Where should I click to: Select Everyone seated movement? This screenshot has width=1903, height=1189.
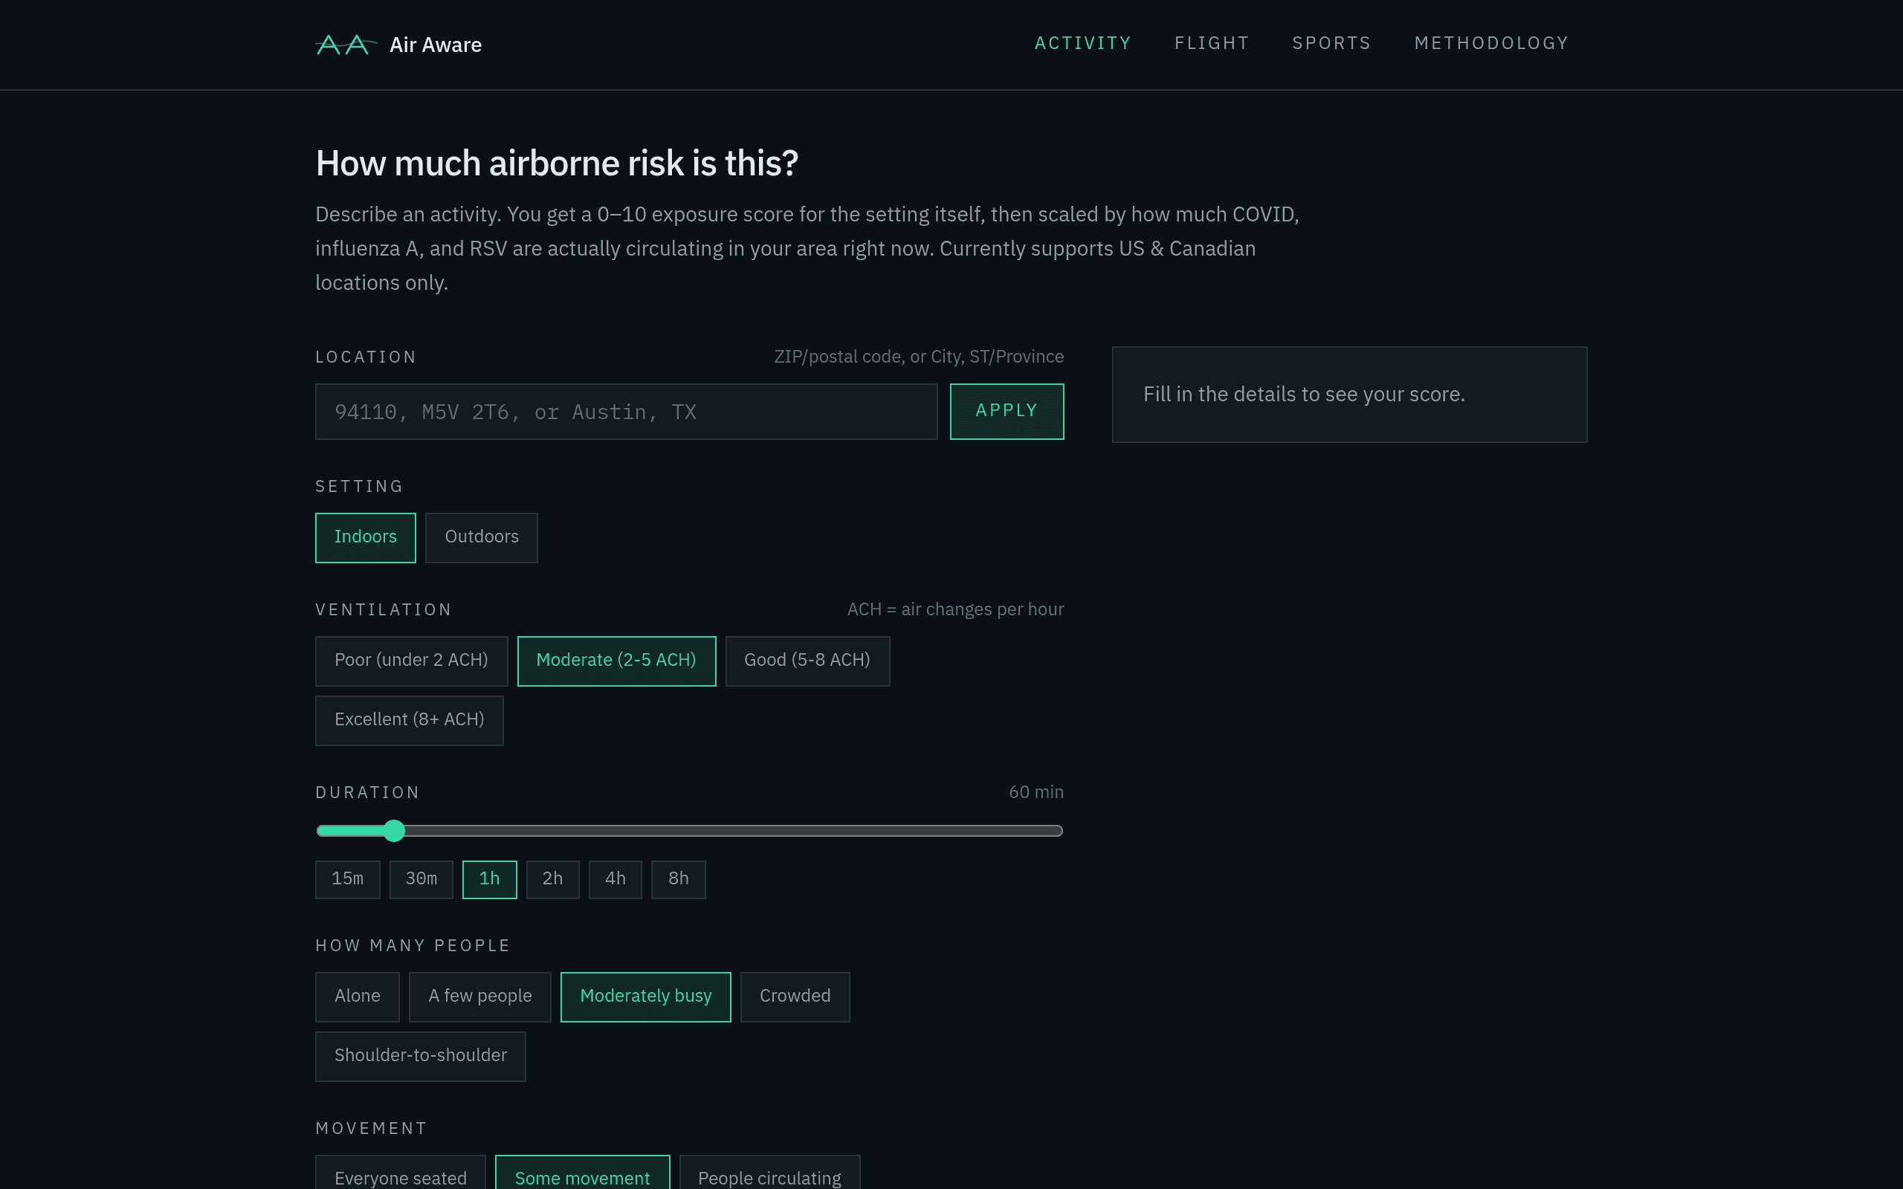(x=400, y=1173)
